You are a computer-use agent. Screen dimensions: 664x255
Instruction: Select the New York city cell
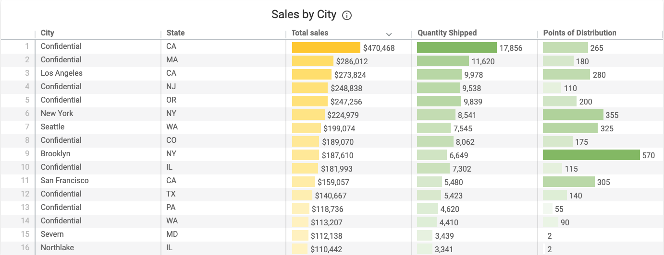coord(57,114)
